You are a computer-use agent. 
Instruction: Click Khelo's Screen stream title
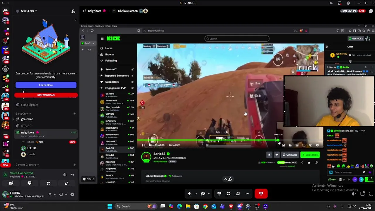click(128, 11)
